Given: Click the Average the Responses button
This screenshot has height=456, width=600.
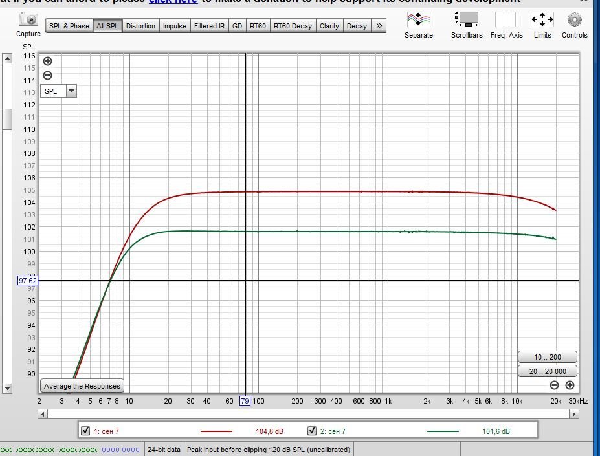Looking at the screenshot, I should 82,386.
